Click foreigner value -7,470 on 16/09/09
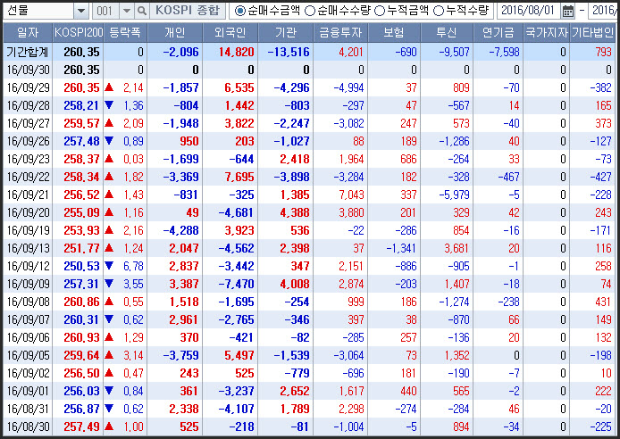 click(x=237, y=285)
